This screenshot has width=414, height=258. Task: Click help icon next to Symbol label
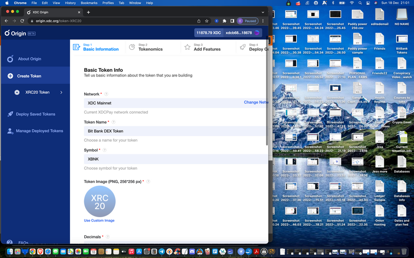click(104, 150)
